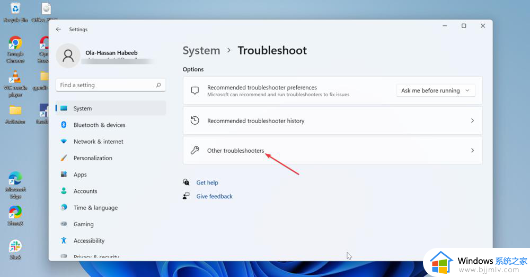Open ShareX desktop shortcut
530x277 pixels.
[x=15, y=216]
